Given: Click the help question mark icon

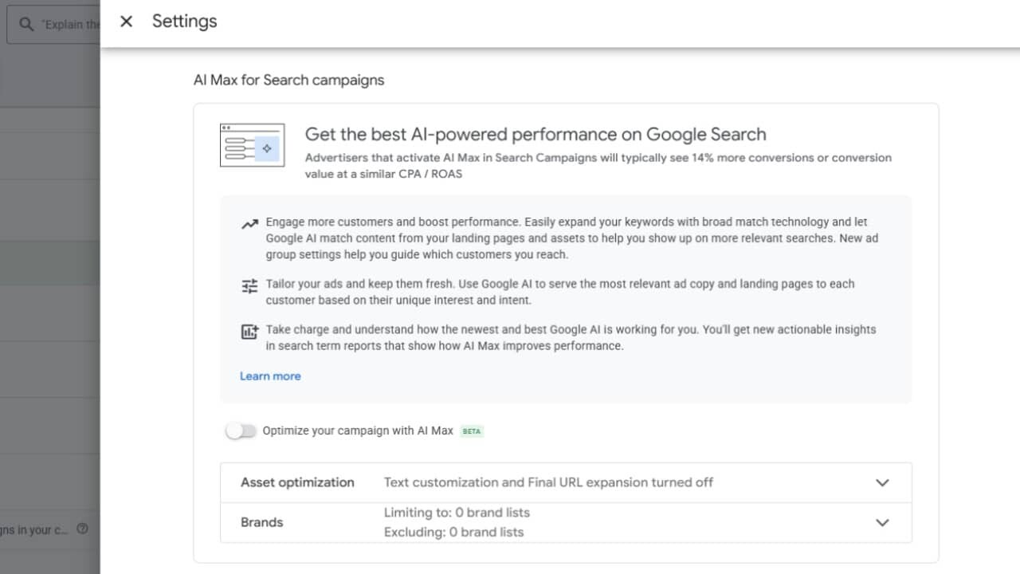Looking at the screenshot, I should coord(82,529).
